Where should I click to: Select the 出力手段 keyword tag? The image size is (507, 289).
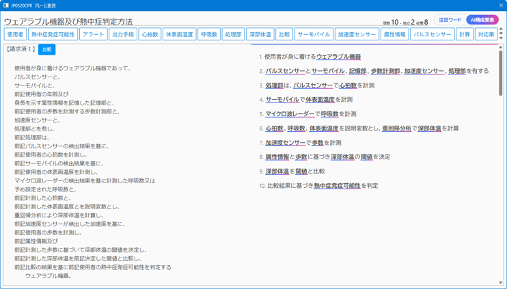[x=123, y=34]
